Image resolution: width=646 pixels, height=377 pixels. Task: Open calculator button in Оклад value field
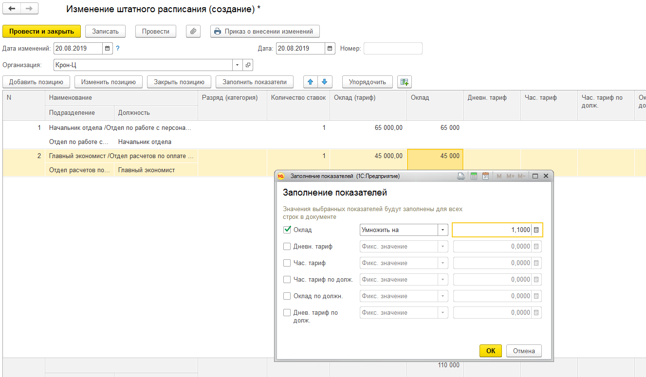pyautogui.click(x=536, y=230)
